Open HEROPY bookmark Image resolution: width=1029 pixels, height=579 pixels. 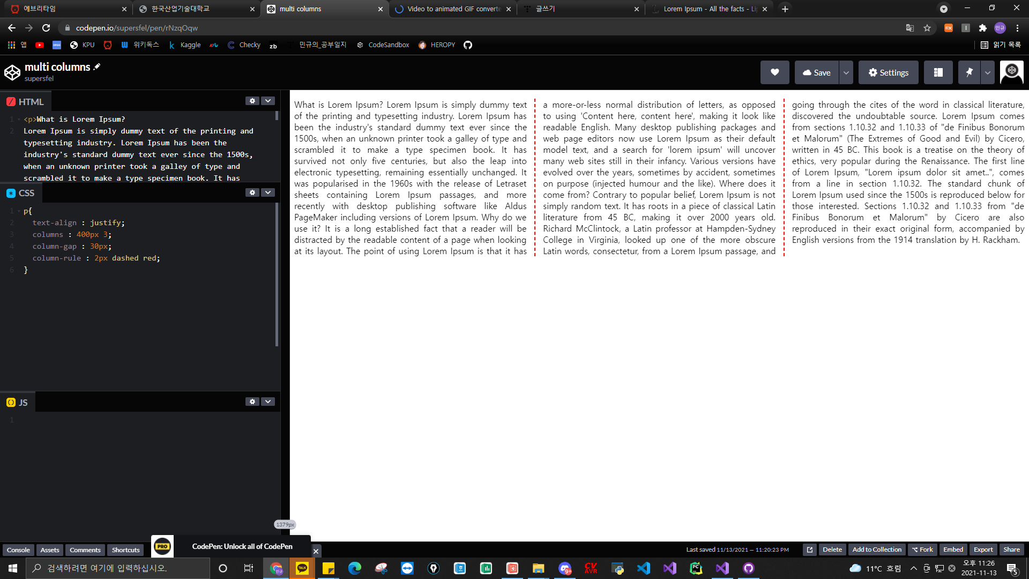[x=437, y=45]
